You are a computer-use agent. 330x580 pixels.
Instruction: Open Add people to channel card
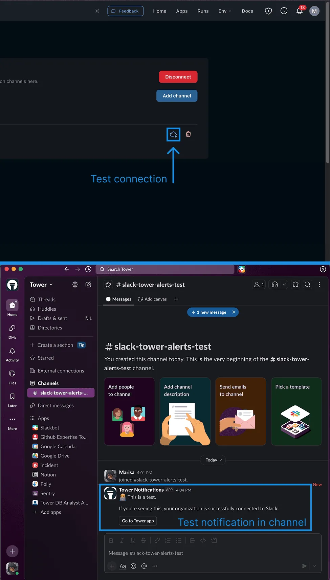[129, 411]
